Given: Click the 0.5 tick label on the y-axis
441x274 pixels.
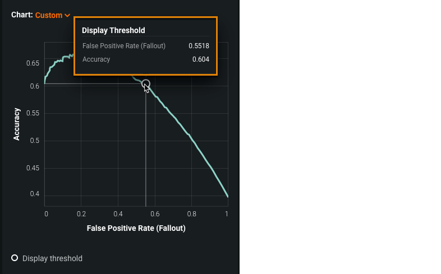Looking at the screenshot, I should tap(35, 141).
